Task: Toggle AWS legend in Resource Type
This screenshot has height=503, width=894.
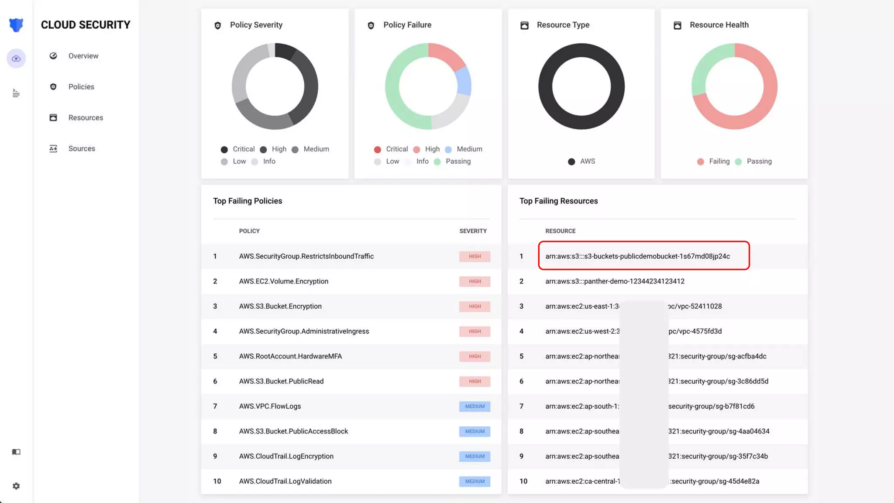Action: tap(581, 162)
